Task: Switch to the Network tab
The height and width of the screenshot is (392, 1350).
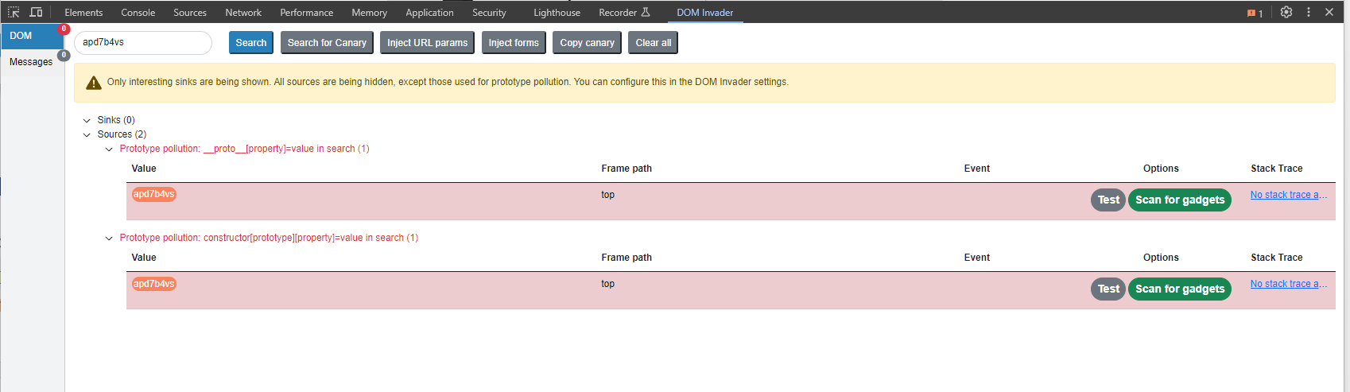Action: pyautogui.click(x=243, y=12)
